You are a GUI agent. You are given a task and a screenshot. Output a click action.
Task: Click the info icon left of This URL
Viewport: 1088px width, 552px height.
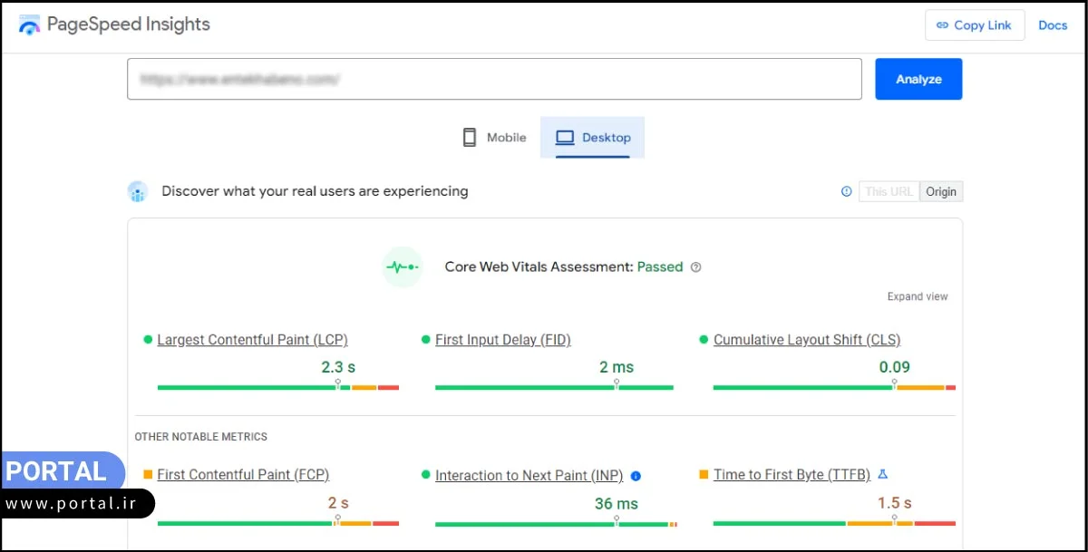pyautogui.click(x=847, y=191)
